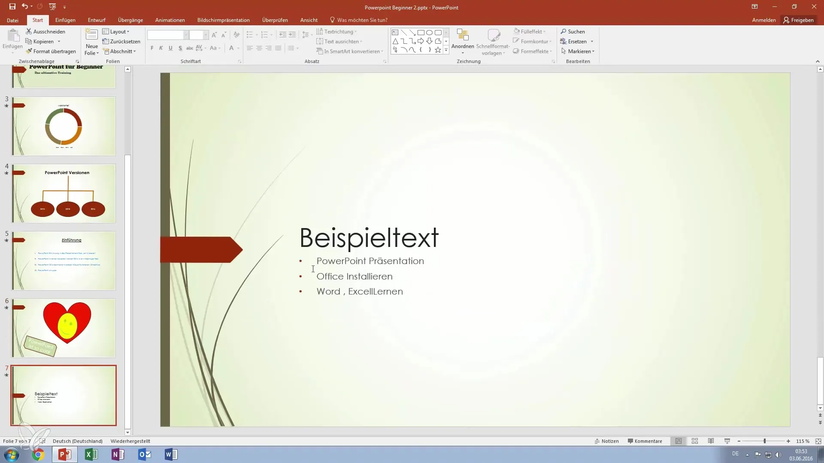Align text left
The width and height of the screenshot is (824, 463).
pos(250,48)
